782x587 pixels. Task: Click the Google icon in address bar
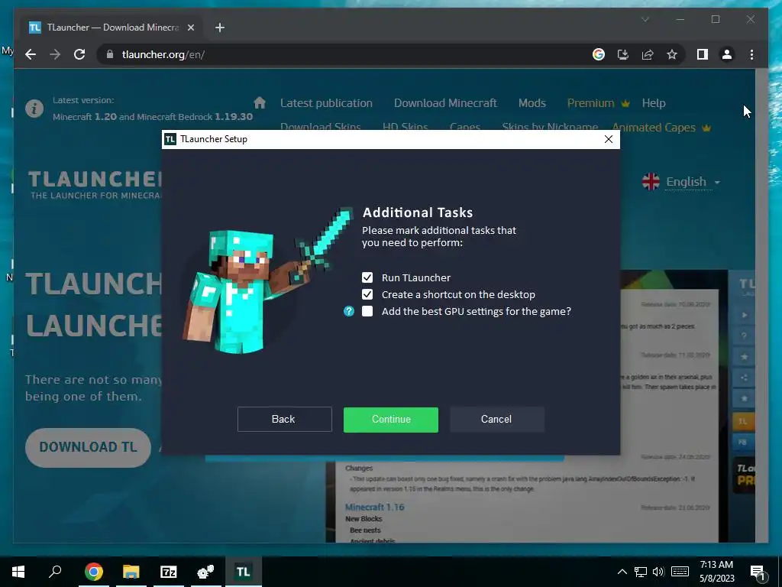pos(599,54)
